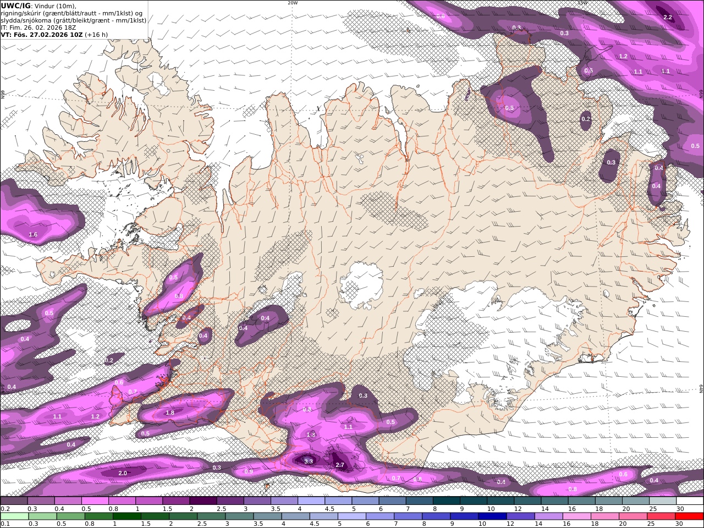
Task: Pick the mauve swatch labeled 0.3, snow legend
Action: 41,501
